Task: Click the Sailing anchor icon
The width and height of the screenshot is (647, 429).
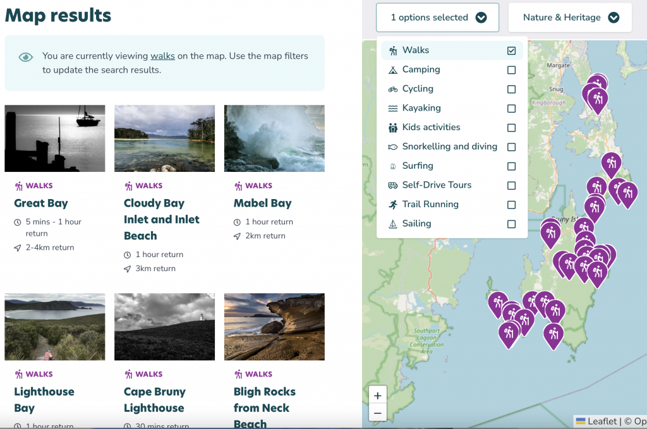Action: coord(392,223)
